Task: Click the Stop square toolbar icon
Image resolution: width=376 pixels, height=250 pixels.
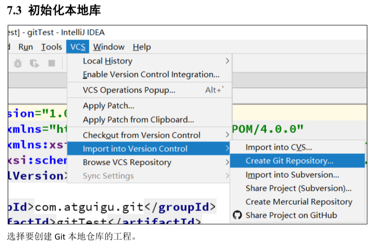Action: pyautogui.click(x=52, y=63)
